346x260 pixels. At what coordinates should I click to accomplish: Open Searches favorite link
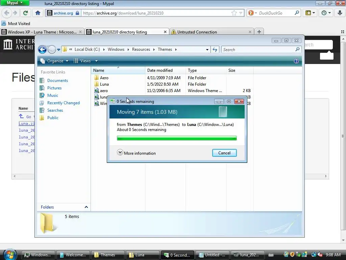click(x=55, y=110)
